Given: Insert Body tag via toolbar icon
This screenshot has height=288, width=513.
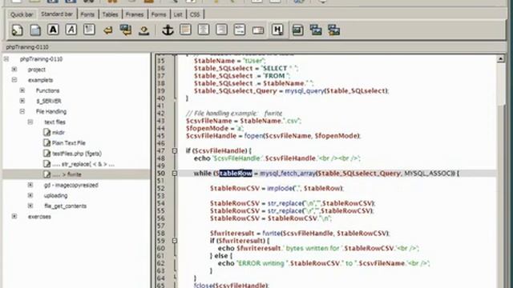Looking at the screenshot, I should point(35,30).
